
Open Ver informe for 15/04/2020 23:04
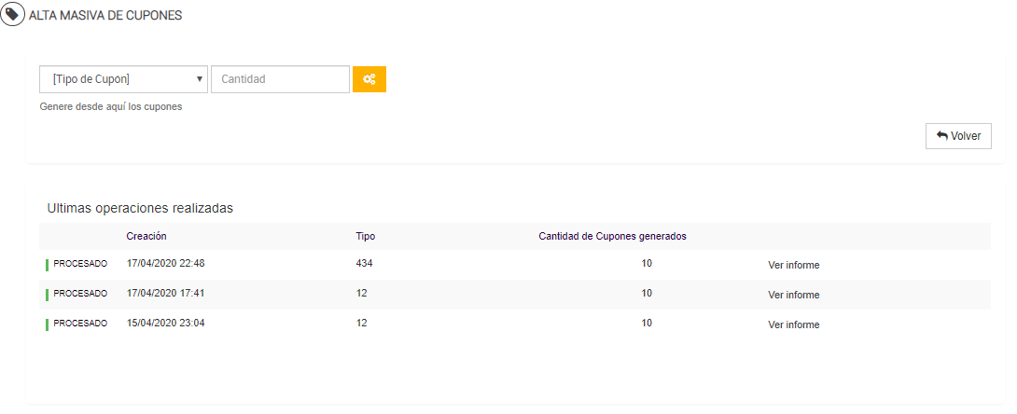(x=793, y=324)
